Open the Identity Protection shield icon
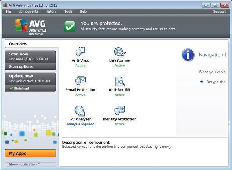The width and height of the screenshot is (232, 170). point(120,110)
